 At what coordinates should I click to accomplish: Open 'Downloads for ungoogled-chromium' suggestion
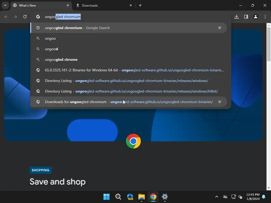coord(129,102)
